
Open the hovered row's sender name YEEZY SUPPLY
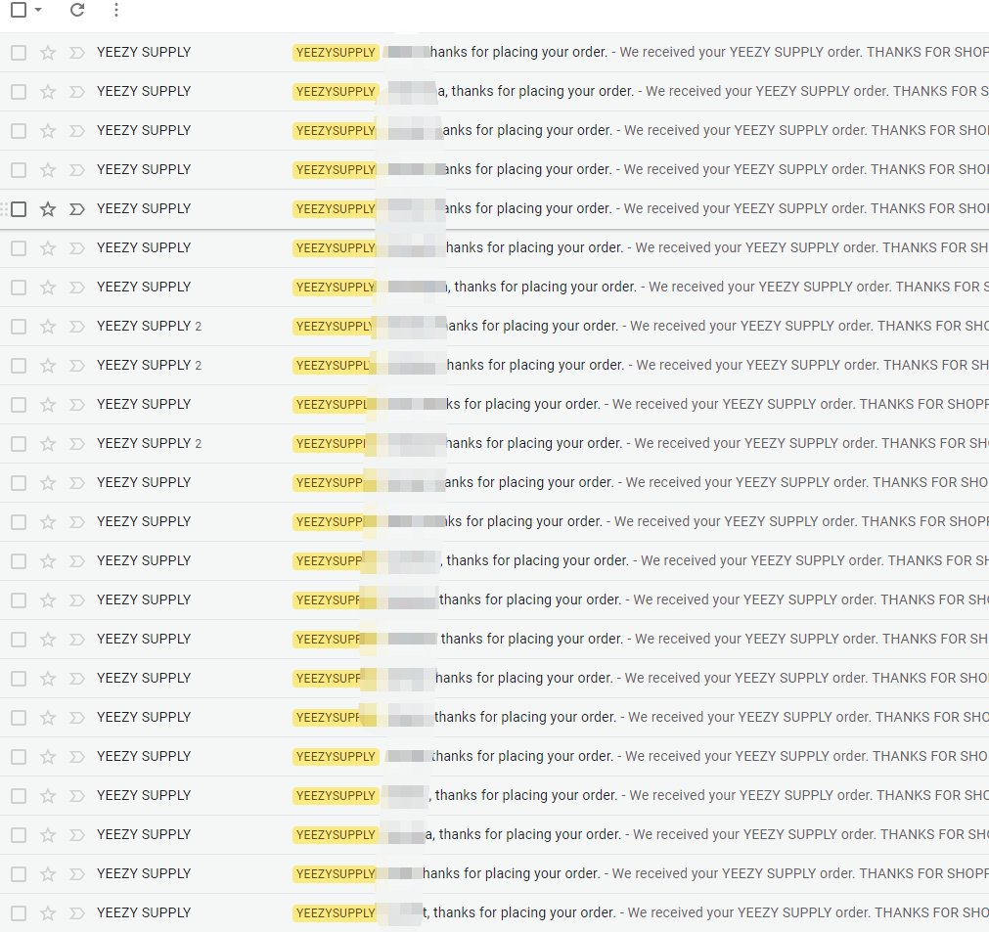[x=144, y=208]
